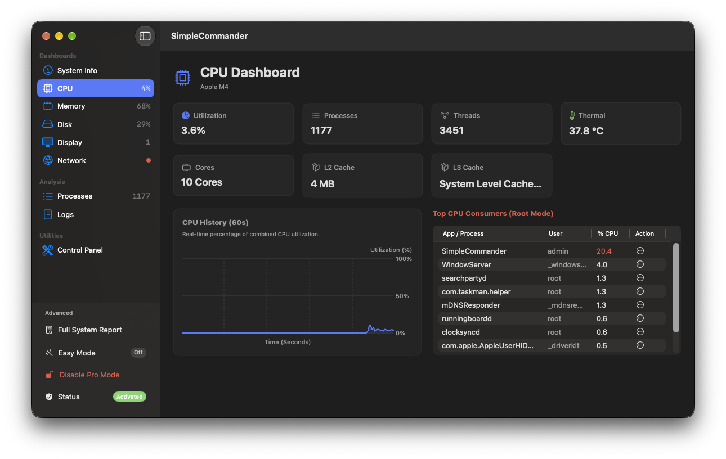Click the Processes list sidebar icon

coord(48,196)
